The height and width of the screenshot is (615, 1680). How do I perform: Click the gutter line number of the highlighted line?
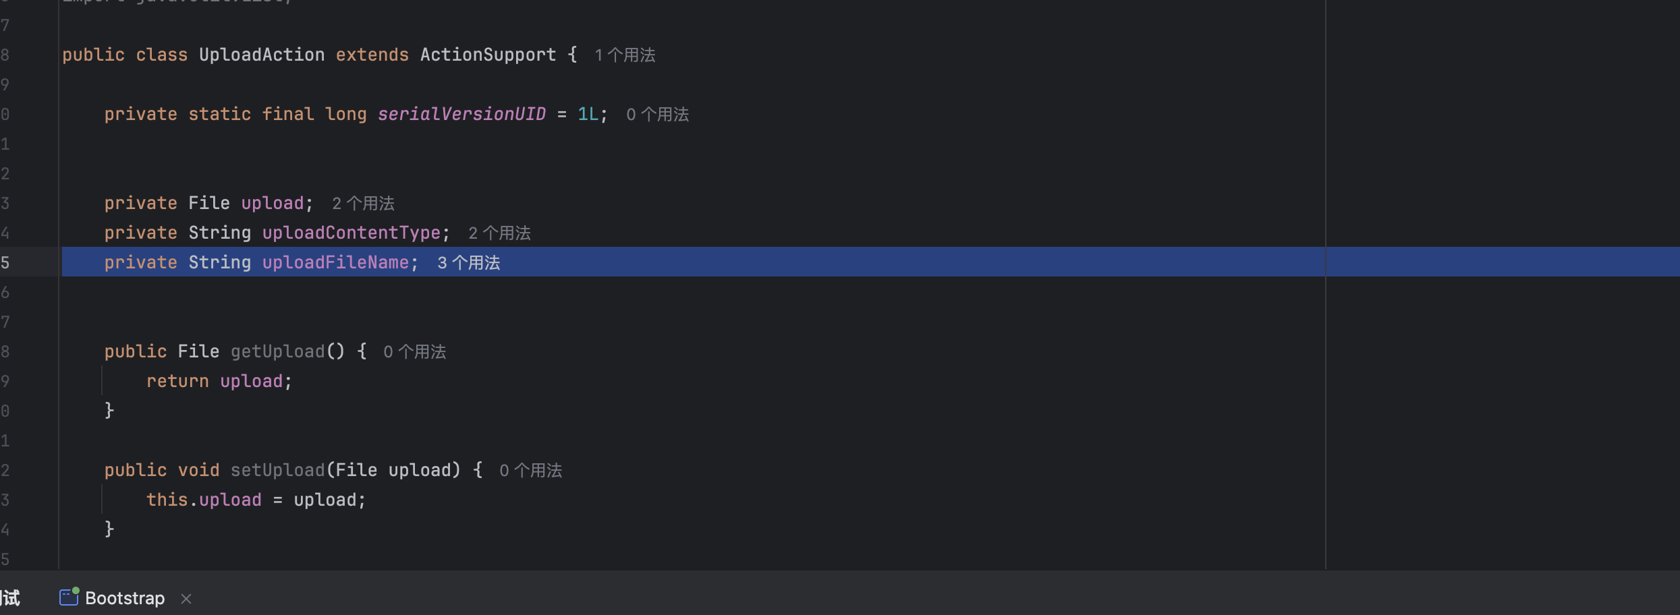5,263
